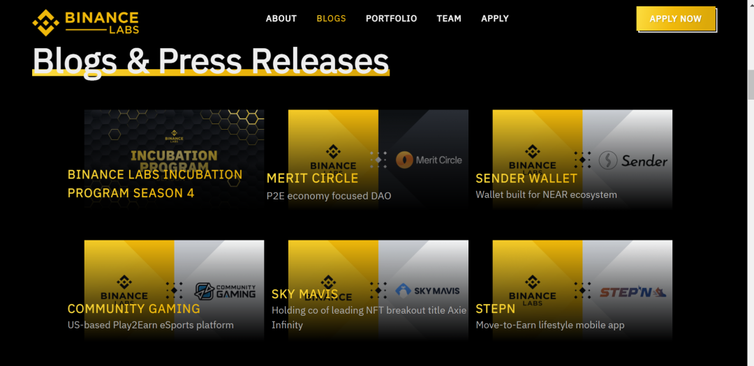Open the TEAM navigation link
The width and height of the screenshot is (754, 366).
[449, 19]
